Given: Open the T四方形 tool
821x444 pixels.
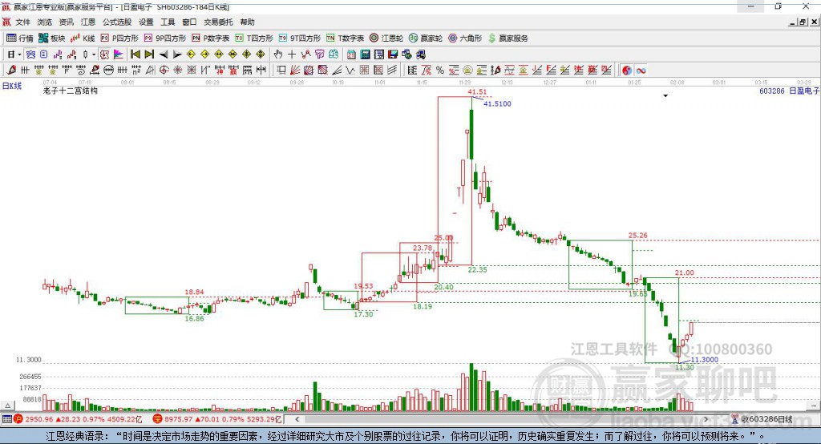Looking at the screenshot, I should click(254, 38).
